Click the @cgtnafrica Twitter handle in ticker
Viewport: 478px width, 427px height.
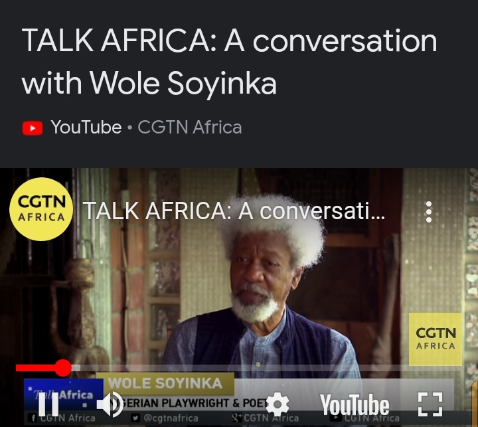tap(165, 418)
